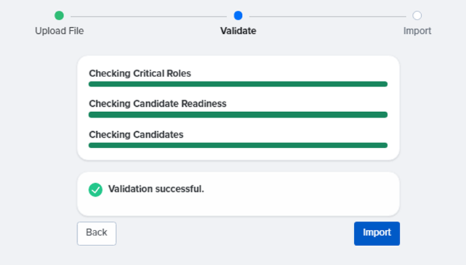Click the empty Import step circle
The width and height of the screenshot is (466, 265).
point(417,16)
